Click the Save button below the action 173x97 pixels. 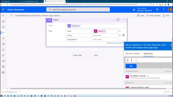96,55
